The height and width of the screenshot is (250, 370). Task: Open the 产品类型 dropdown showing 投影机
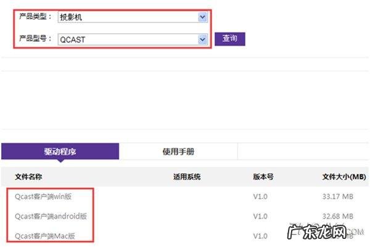tap(133, 17)
